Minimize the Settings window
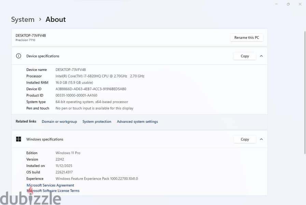The height and width of the screenshot is (205, 306). (276, 4)
